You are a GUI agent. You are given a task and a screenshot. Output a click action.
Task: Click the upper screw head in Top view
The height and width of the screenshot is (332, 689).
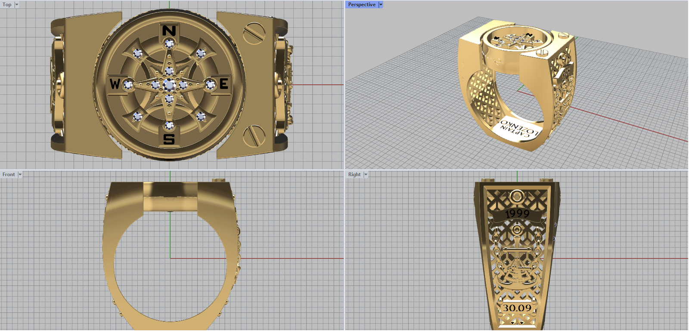253,32
